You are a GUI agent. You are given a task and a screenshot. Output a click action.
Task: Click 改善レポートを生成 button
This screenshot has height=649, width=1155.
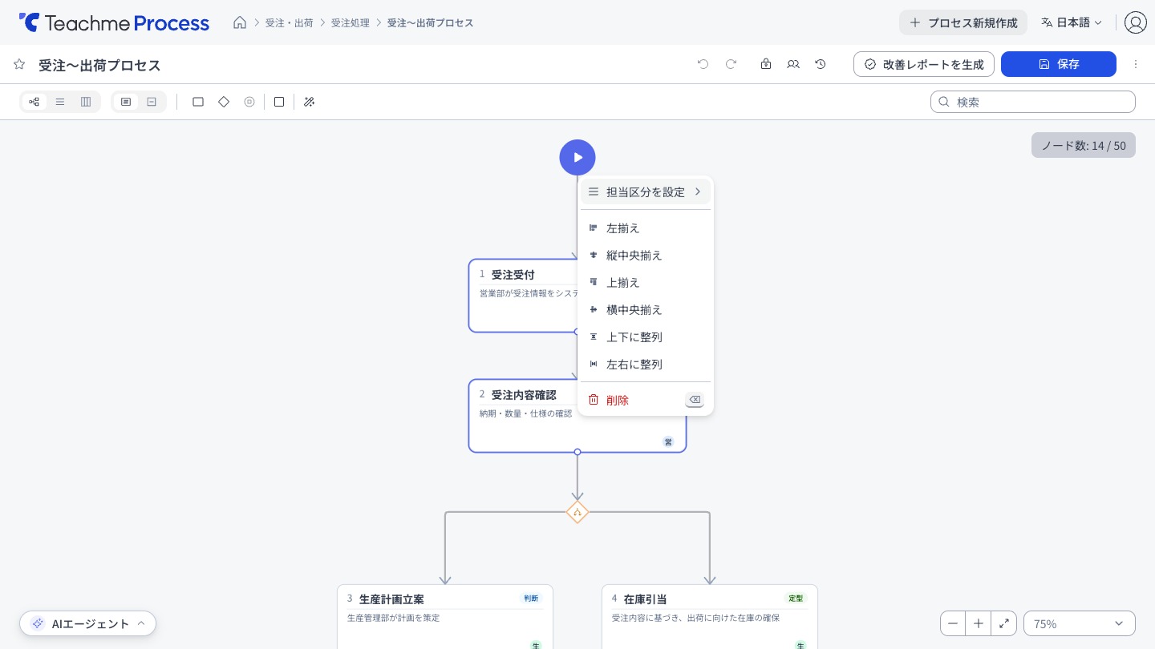924,64
